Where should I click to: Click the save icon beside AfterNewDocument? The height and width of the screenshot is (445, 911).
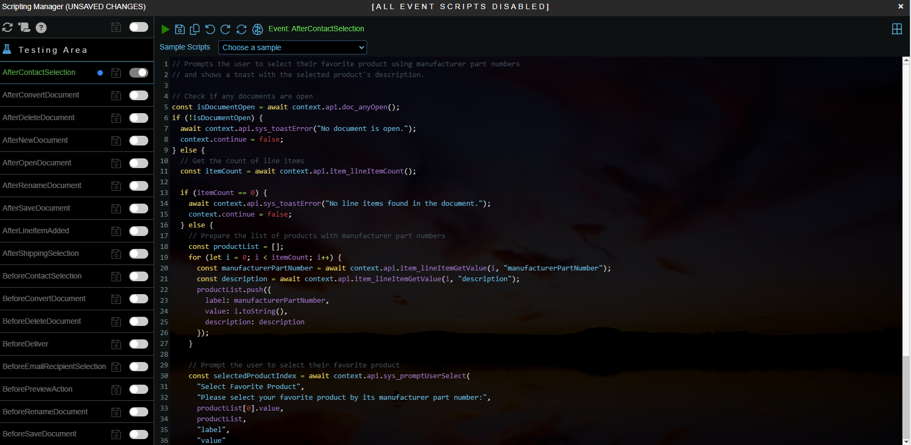click(116, 141)
